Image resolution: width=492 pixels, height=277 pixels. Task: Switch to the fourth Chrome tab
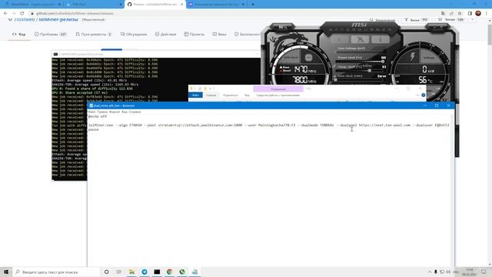point(217,5)
